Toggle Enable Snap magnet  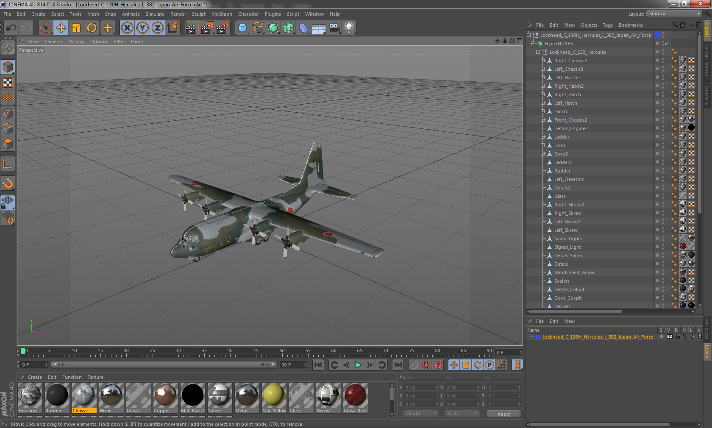(8, 183)
